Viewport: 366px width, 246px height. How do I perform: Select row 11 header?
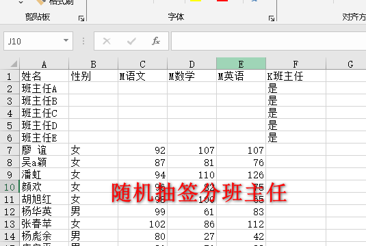[x=10, y=199]
